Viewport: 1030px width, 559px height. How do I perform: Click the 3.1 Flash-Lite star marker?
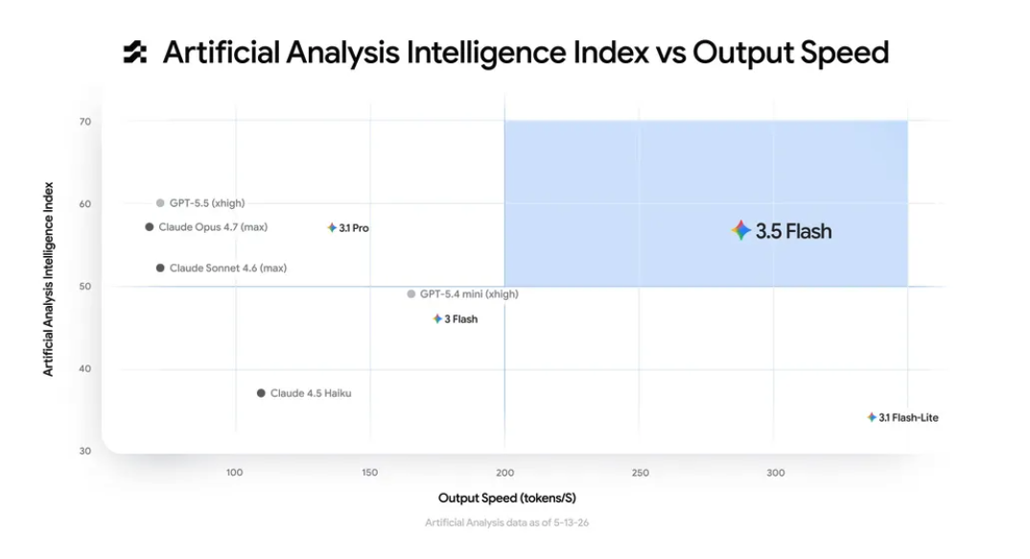pyautogui.click(x=872, y=417)
